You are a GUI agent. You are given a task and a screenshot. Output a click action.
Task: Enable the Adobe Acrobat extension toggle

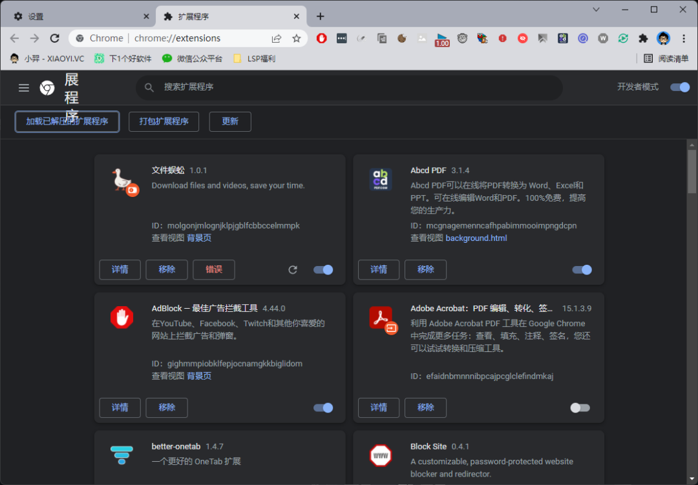(x=580, y=408)
